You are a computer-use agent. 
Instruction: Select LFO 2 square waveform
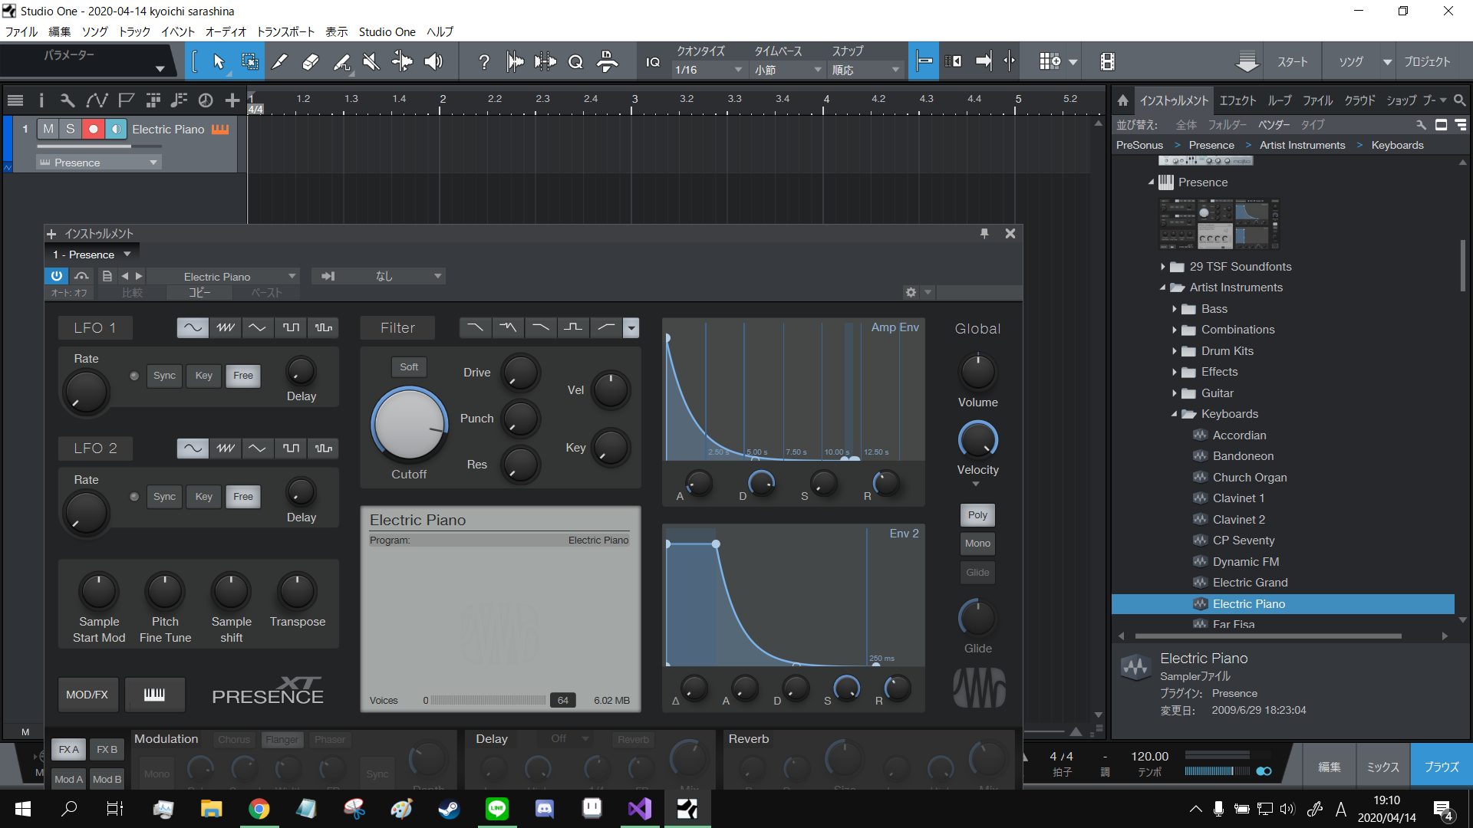[x=291, y=449]
